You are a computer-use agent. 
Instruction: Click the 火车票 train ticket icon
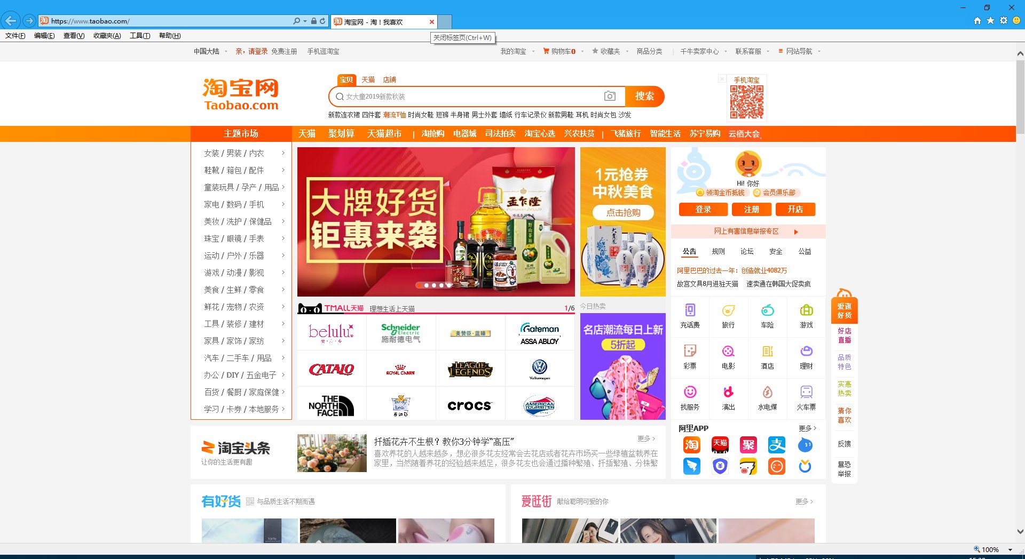pos(806,397)
